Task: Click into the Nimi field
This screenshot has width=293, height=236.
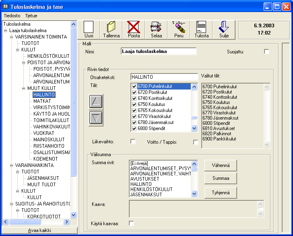Action: tap(159, 51)
